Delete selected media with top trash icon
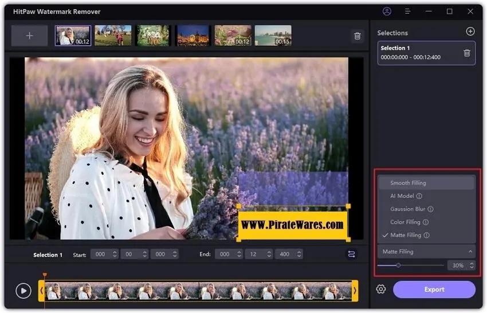Screen dimensions: 487x313 pyautogui.click(x=358, y=36)
